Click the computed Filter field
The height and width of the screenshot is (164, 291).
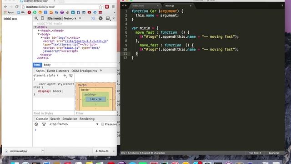pyautogui.click(x=96, y=113)
